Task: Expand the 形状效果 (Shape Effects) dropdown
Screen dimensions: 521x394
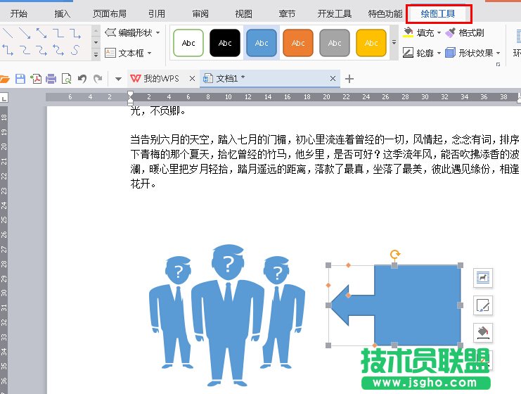Action: point(499,53)
